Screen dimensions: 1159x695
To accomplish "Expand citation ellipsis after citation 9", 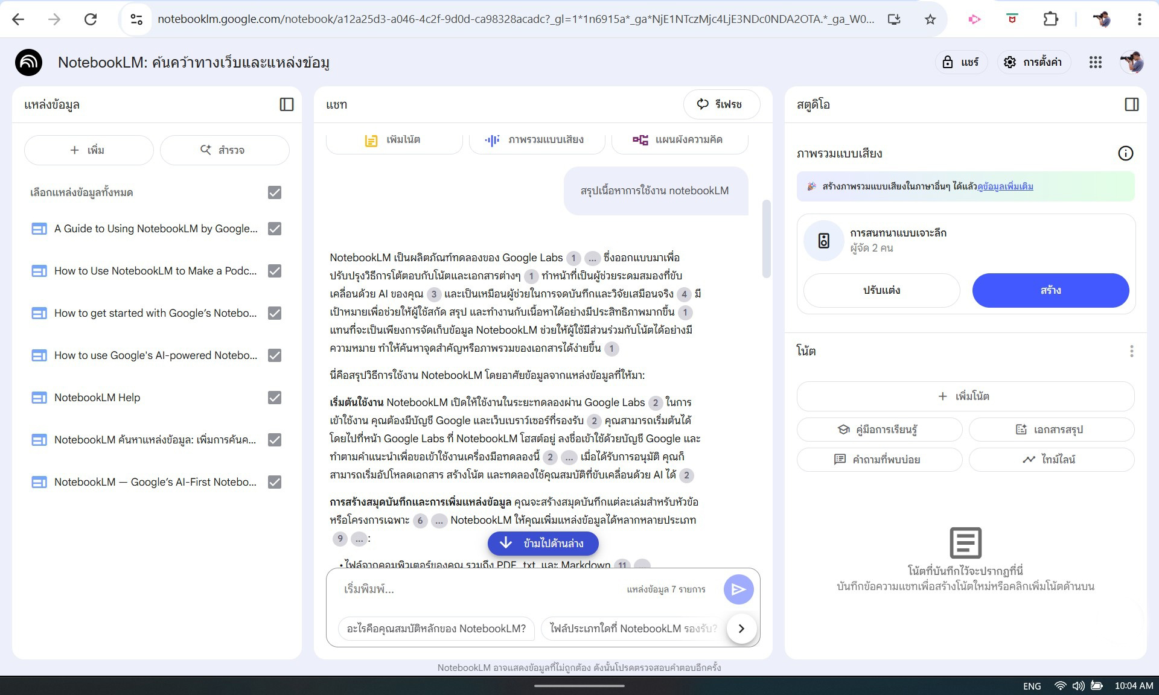I will click(x=359, y=539).
